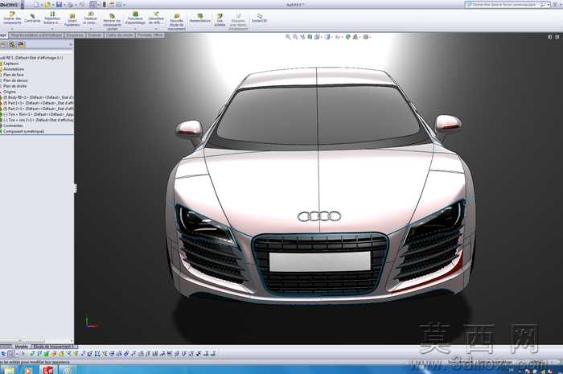Open the Représentation schématique tab
The height and width of the screenshot is (374, 563).
coord(36,35)
